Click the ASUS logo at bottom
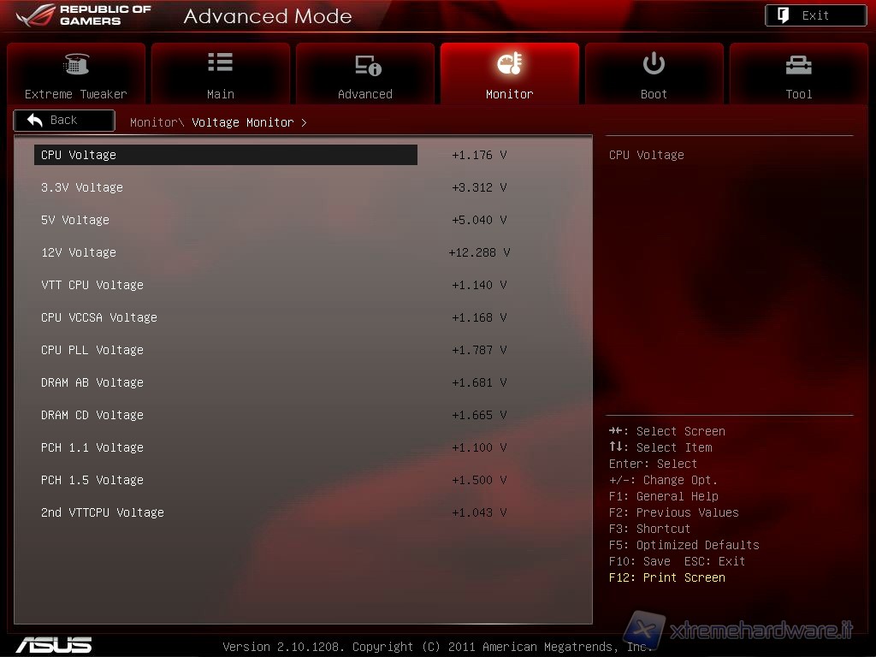Screen dimensions: 876x657 coord(54,645)
